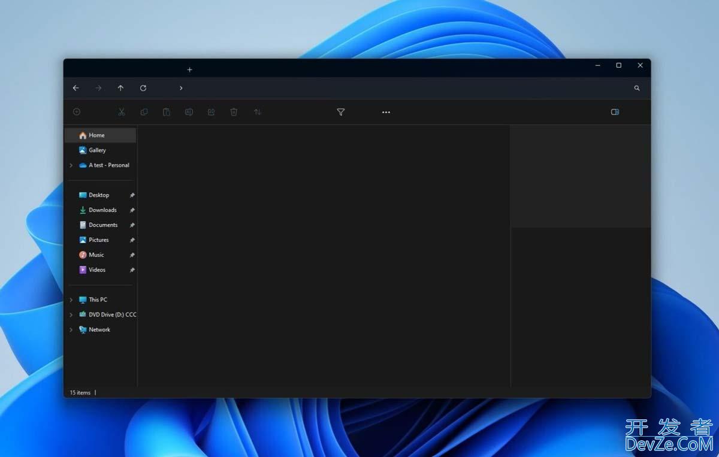Open the Filter funnel icon

[340, 112]
